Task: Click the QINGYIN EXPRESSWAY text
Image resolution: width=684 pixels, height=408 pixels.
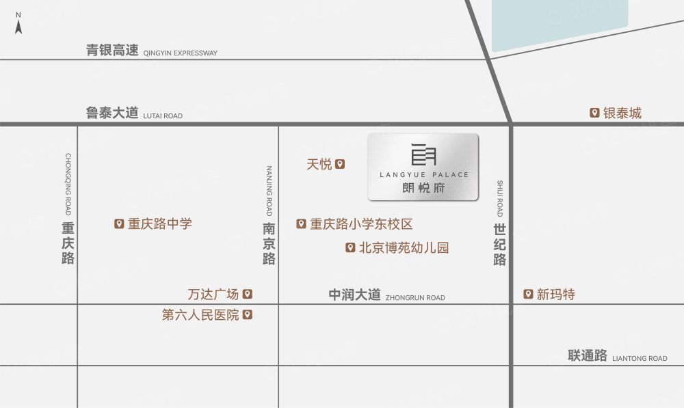Action: click(180, 53)
